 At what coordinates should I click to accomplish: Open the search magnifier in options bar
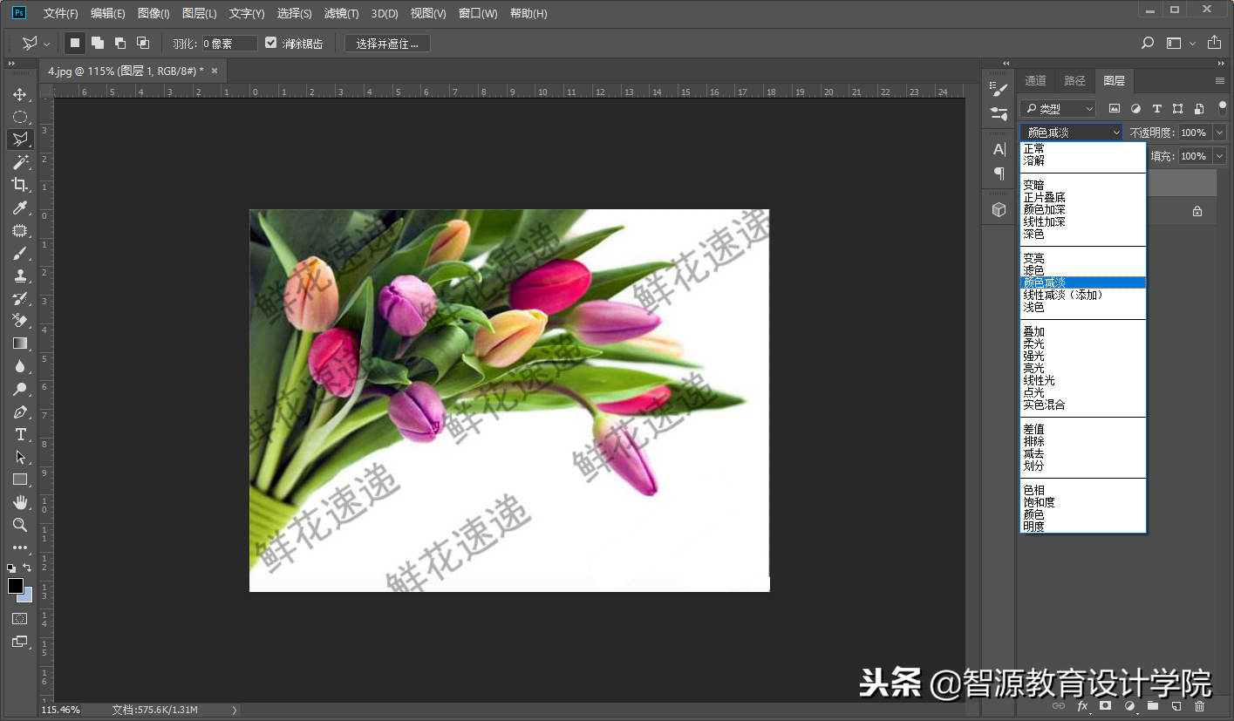[1148, 43]
